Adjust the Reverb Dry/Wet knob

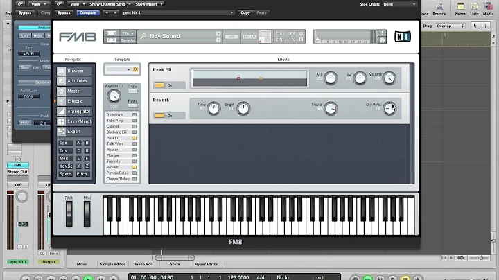coord(389,109)
